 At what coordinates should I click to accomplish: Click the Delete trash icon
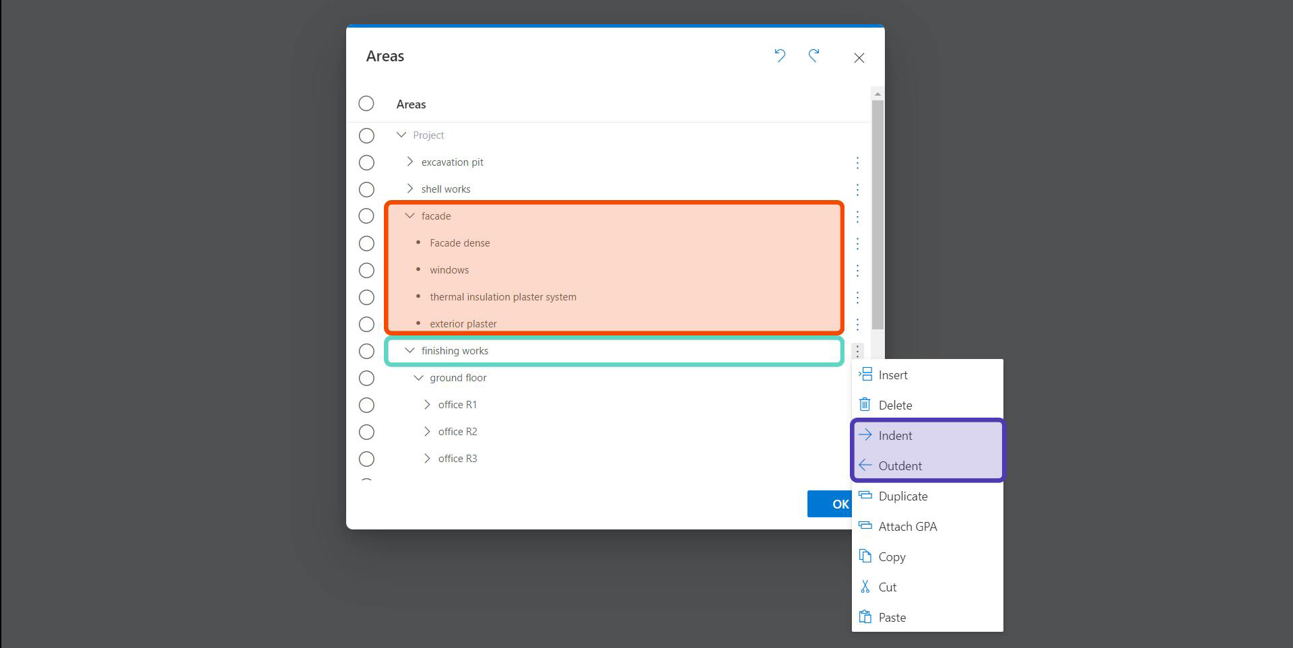[865, 405]
